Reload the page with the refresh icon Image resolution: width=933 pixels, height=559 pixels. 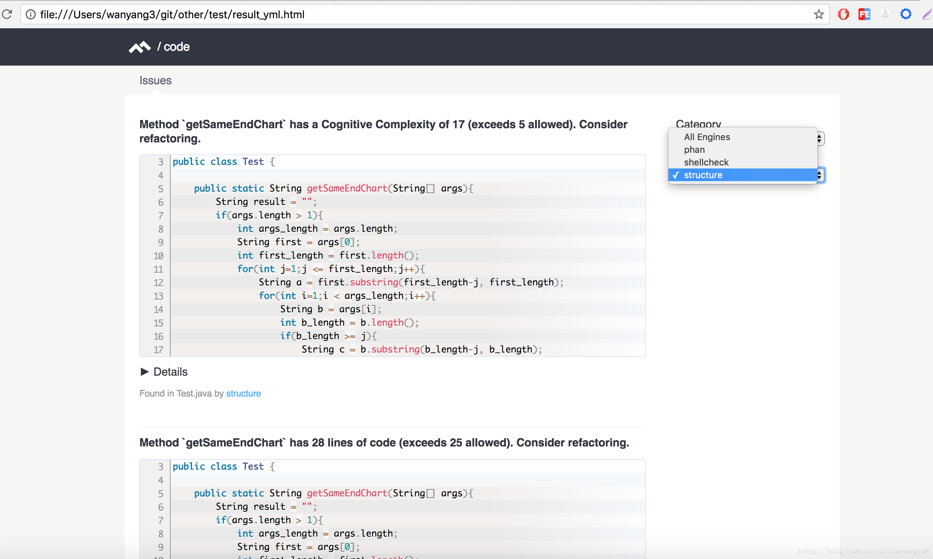tap(7, 14)
